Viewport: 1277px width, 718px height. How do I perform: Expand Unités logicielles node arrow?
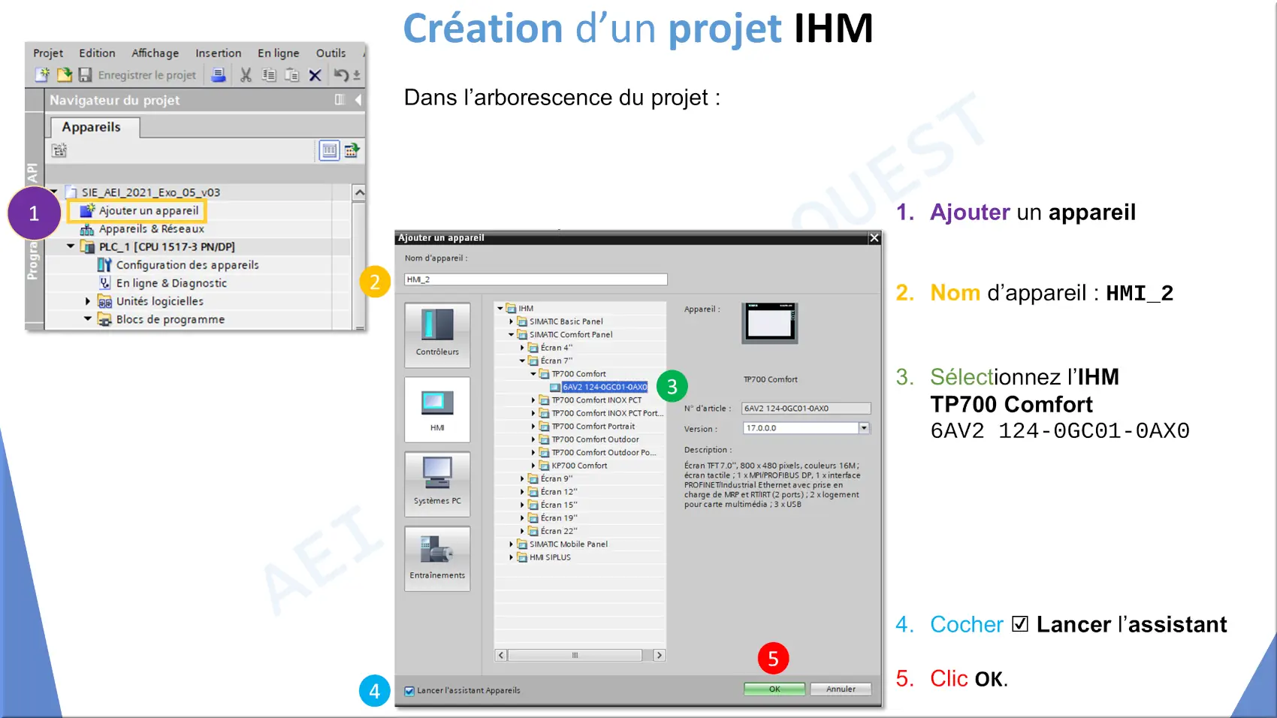(88, 301)
